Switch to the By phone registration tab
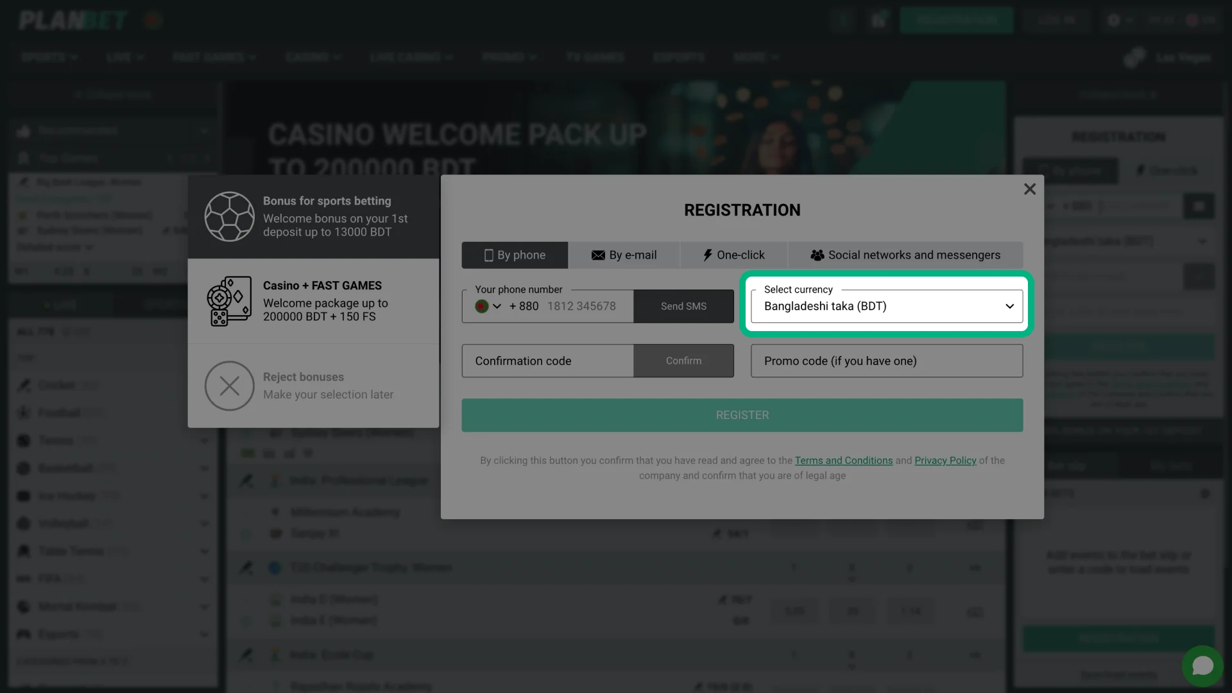Screen dimensions: 1232x693 tap(515, 255)
